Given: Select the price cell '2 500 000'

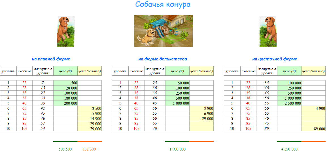Looking at the screenshot, I should pos(290,103).
